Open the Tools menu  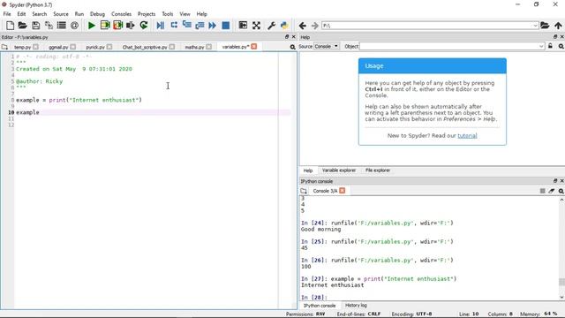click(x=168, y=14)
